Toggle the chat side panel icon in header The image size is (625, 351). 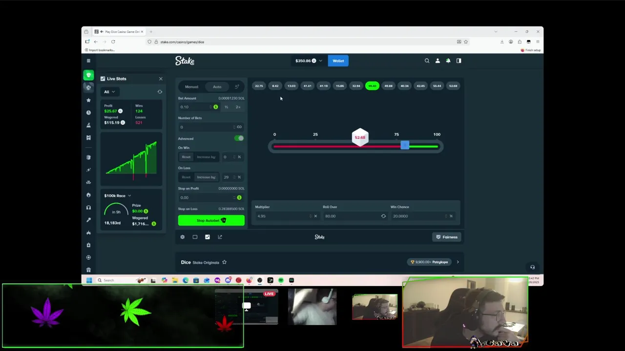click(x=458, y=60)
